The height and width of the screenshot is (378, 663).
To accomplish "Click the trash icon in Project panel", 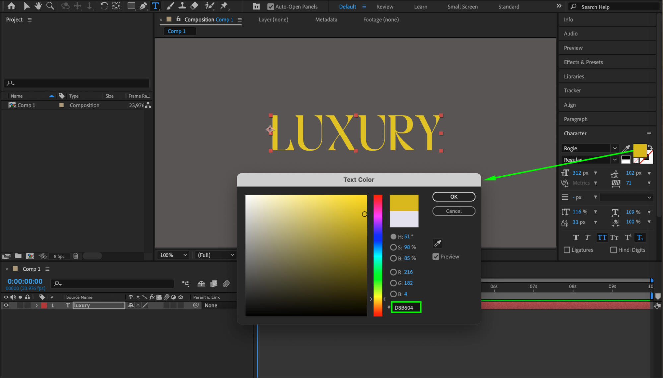I will coord(76,256).
